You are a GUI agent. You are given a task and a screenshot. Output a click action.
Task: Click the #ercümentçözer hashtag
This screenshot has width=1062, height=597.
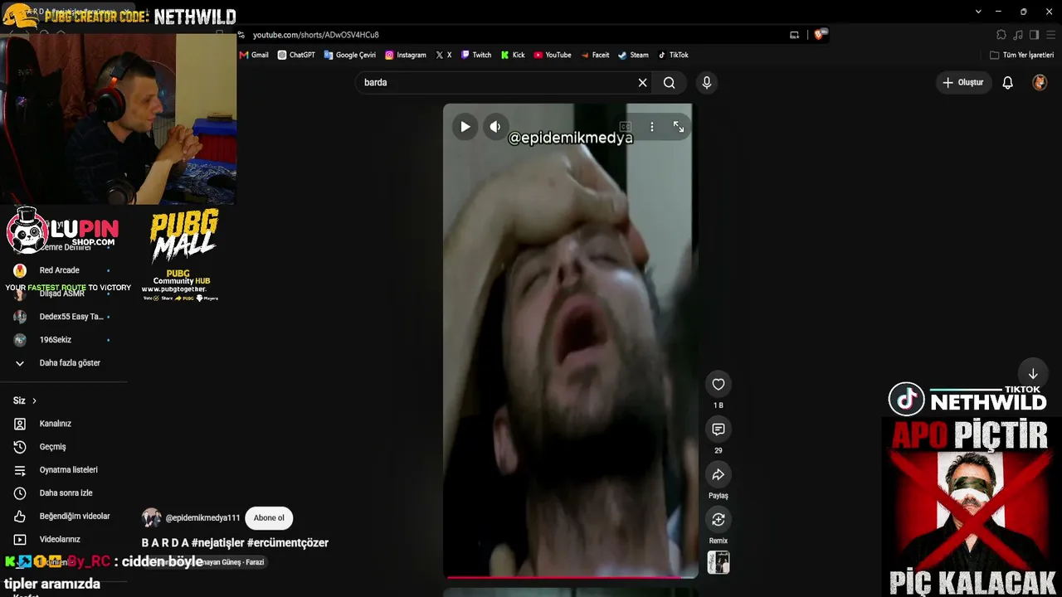point(288,543)
